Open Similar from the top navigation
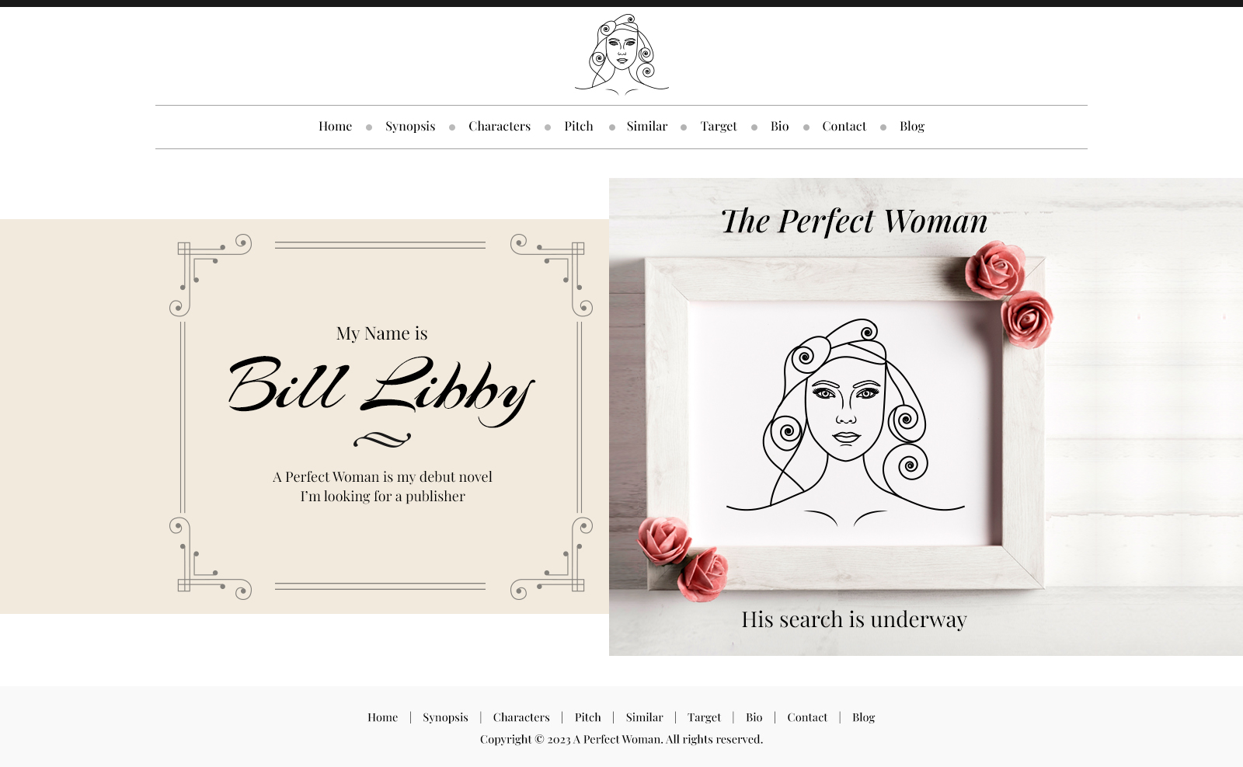The height and width of the screenshot is (767, 1243). [x=647, y=126]
